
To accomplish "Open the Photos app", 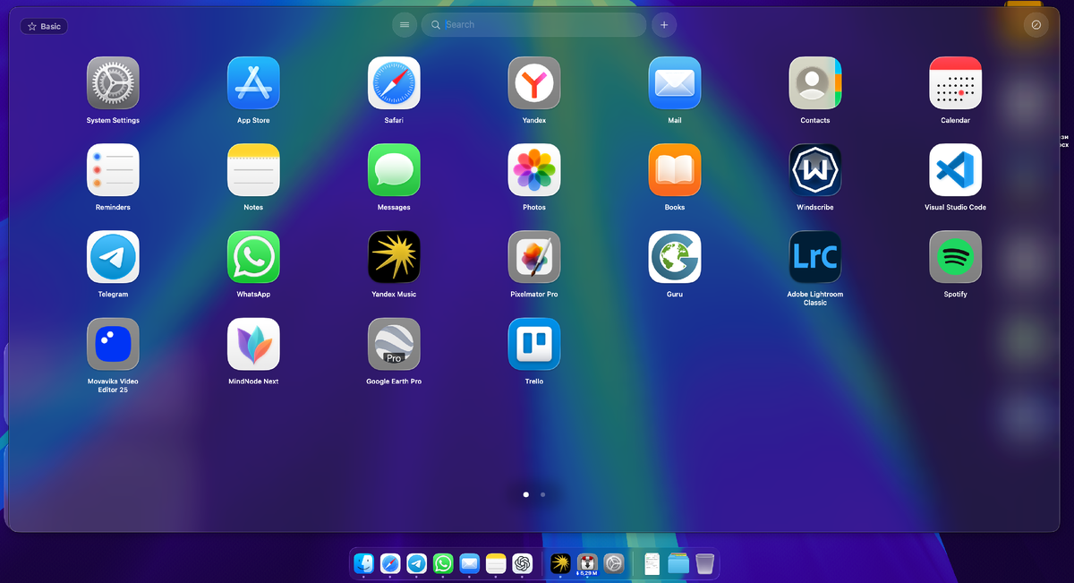I will 534,169.
